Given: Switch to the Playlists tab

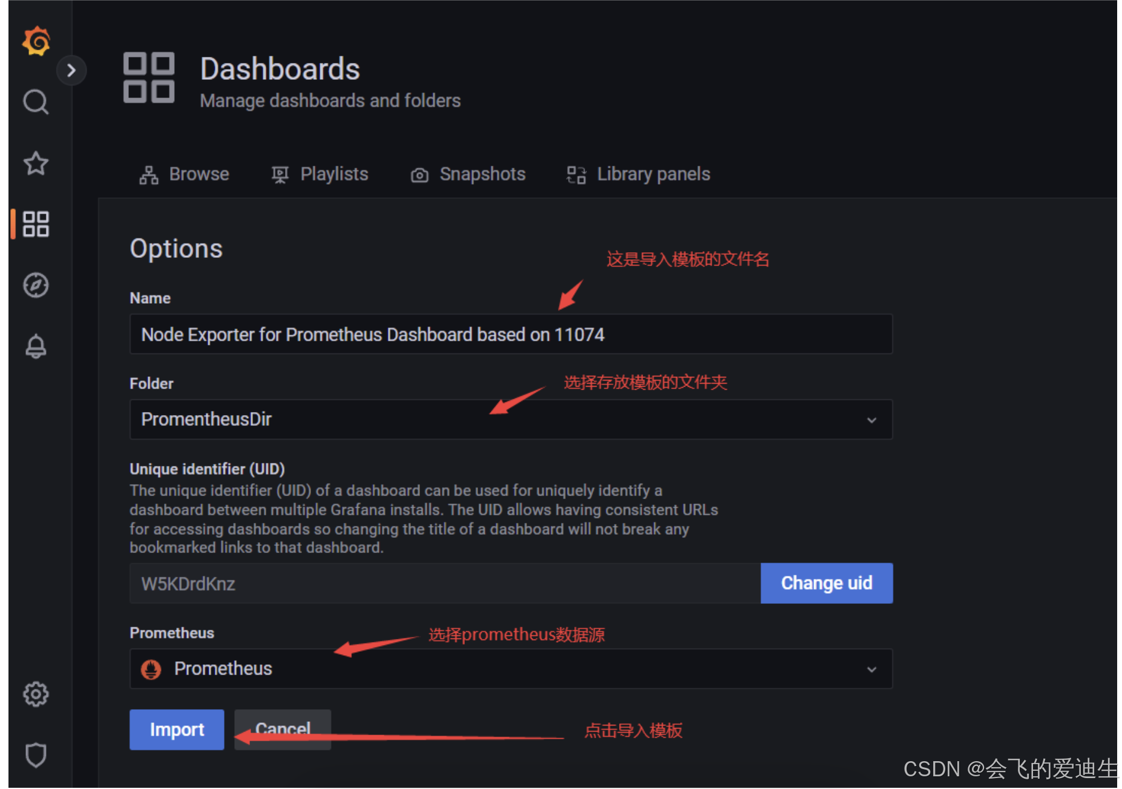Looking at the screenshot, I should (x=320, y=174).
